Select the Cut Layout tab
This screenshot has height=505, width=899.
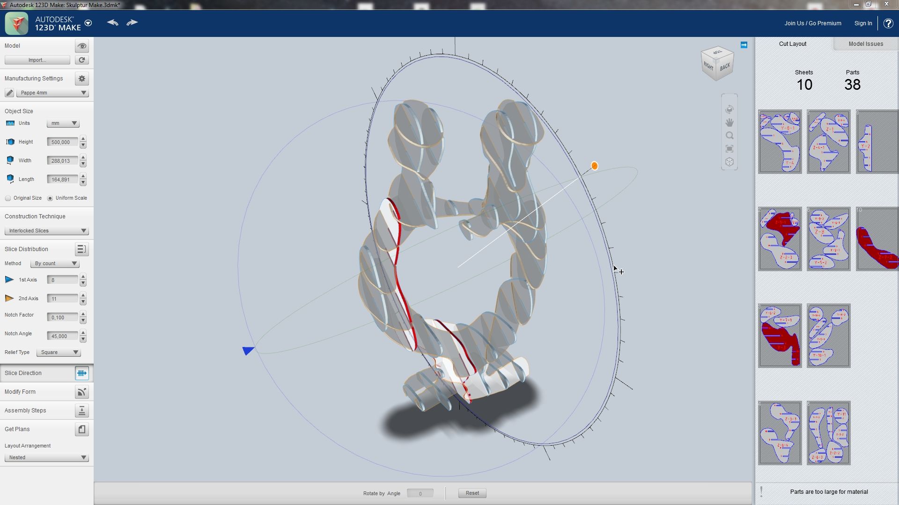click(x=792, y=44)
